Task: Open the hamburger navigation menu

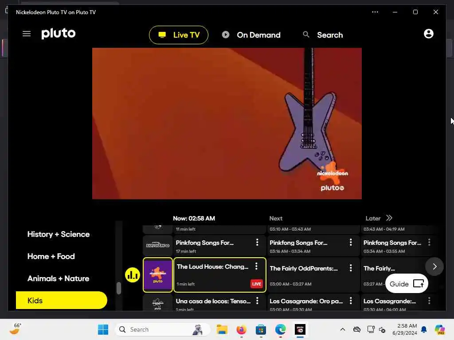Action: (26, 34)
